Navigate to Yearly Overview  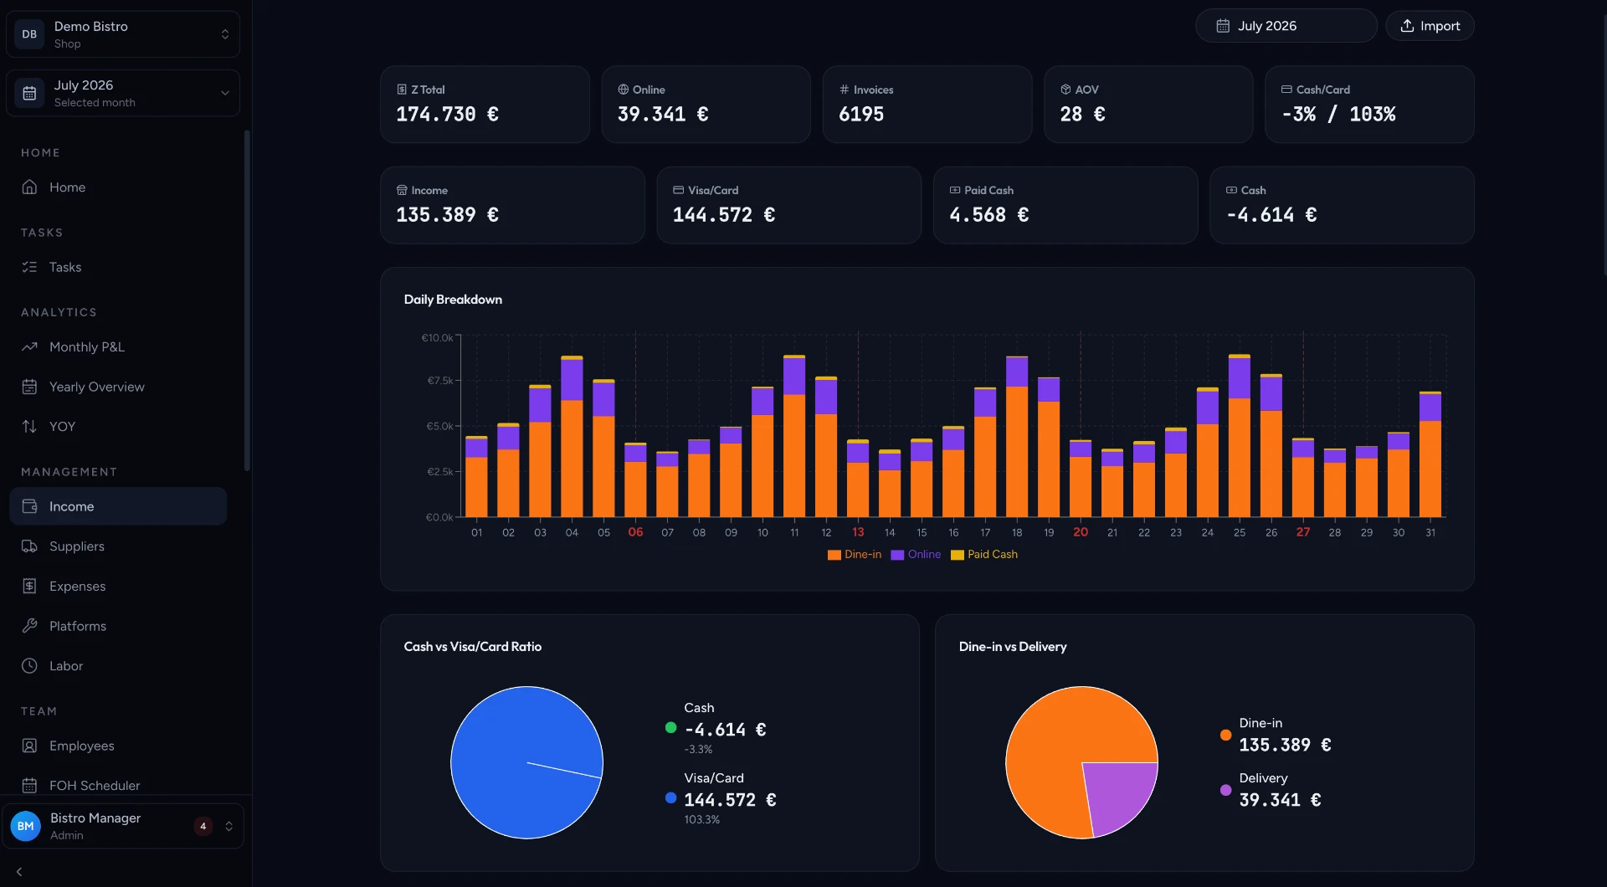click(x=118, y=387)
